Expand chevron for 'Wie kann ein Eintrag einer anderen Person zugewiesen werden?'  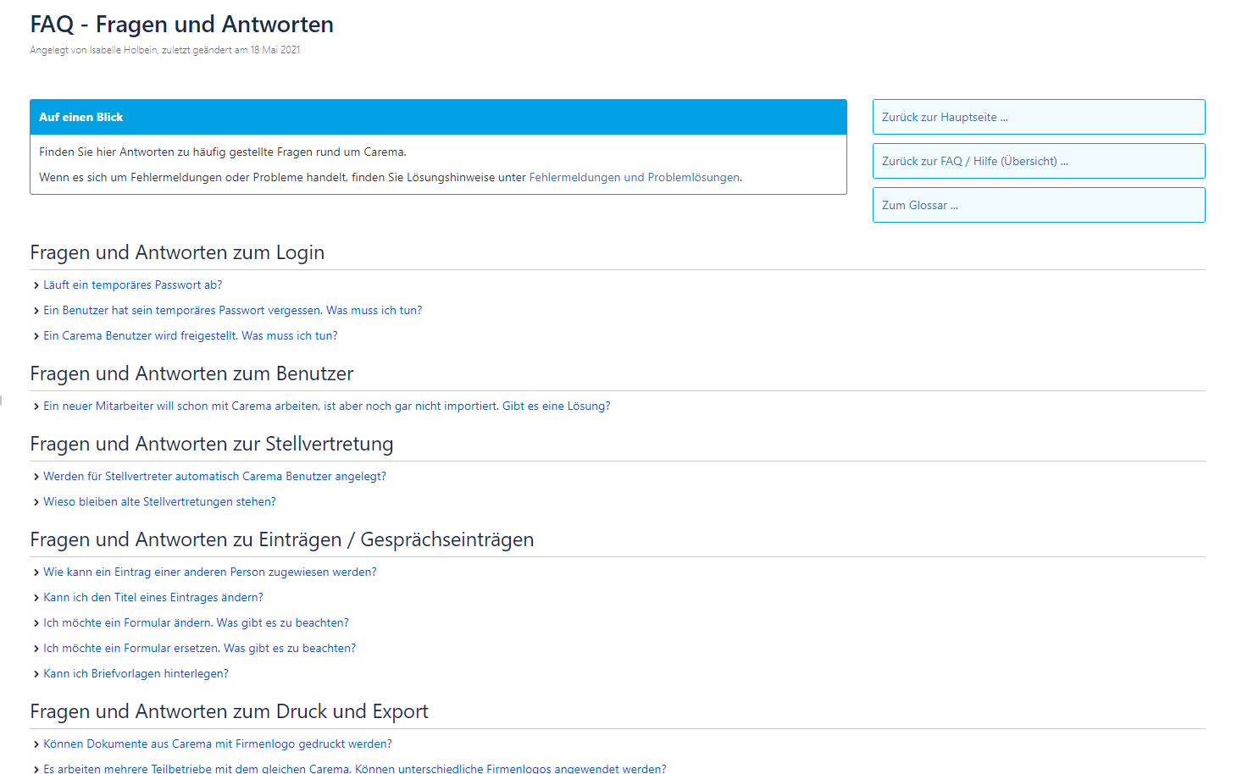(x=36, y=573)
